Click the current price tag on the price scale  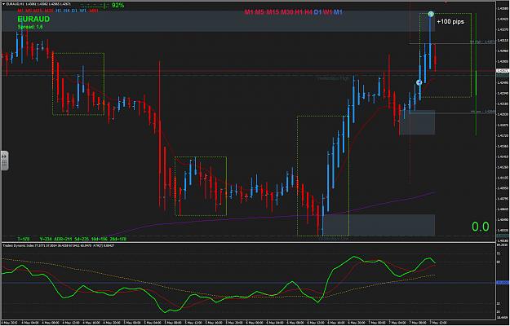[x=503, y=70]
